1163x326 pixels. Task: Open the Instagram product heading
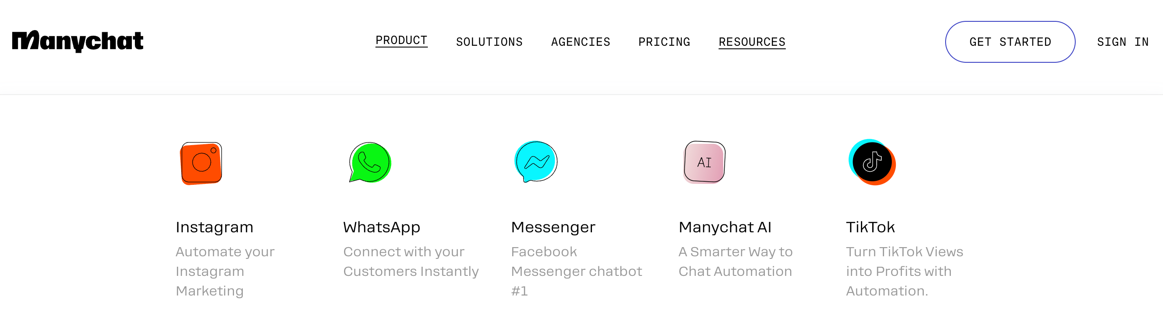pos(214,227)
